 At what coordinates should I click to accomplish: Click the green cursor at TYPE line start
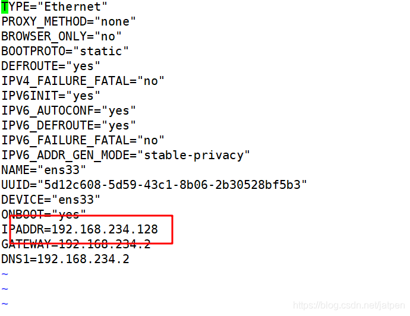[5, 7]
